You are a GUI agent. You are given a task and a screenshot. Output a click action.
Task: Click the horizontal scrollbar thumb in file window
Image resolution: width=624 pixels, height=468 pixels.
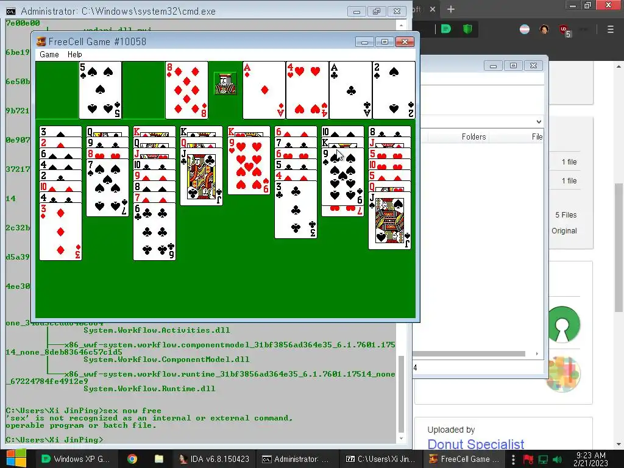(x=469, y=354)
